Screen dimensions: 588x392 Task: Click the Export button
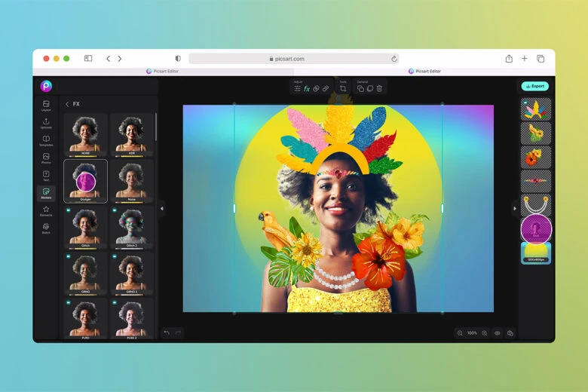[535, 86]
